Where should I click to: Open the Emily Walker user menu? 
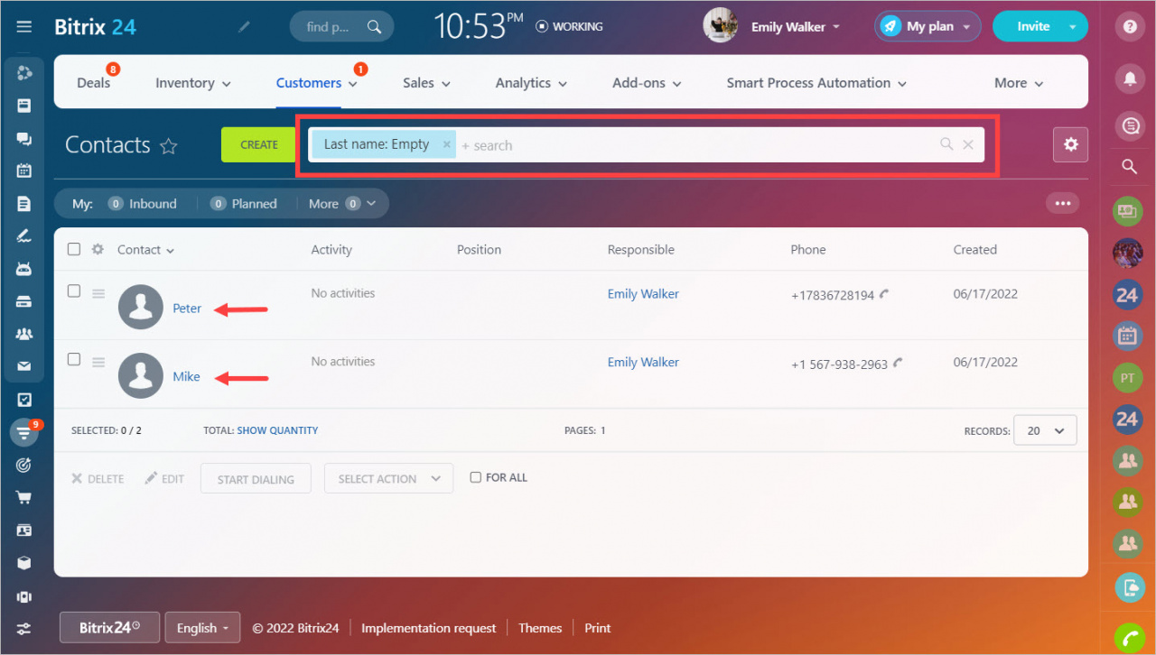[795, 27]
